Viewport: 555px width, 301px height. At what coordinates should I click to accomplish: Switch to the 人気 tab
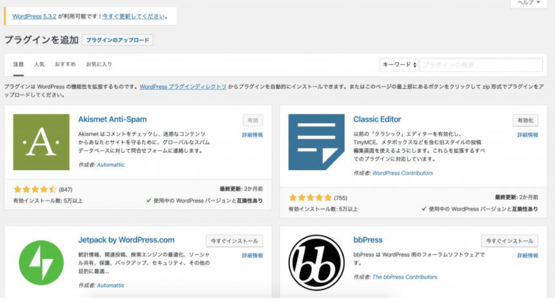[x=39, y=64]
